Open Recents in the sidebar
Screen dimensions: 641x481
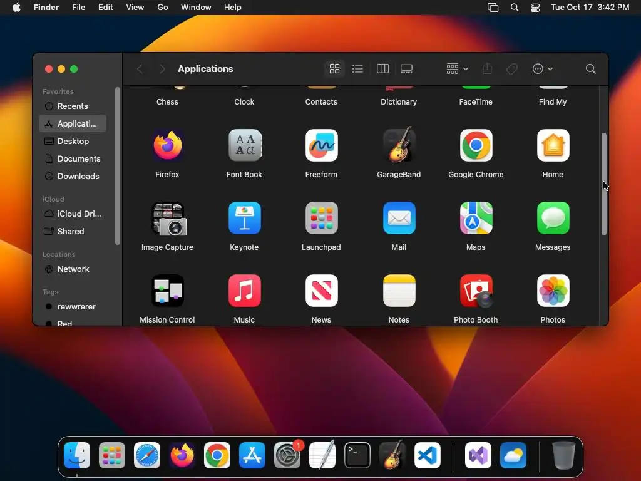[x=73, y=106]
